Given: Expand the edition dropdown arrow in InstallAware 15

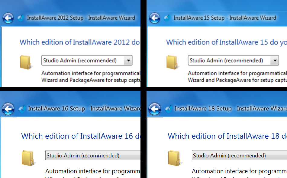Looking at the screenshot, I should pos(275,60).
